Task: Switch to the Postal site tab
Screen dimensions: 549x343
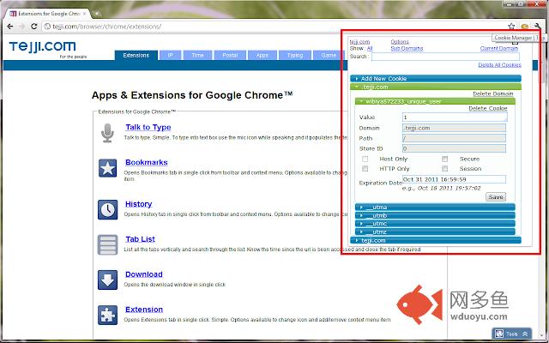Action: [x=230, y=55]
